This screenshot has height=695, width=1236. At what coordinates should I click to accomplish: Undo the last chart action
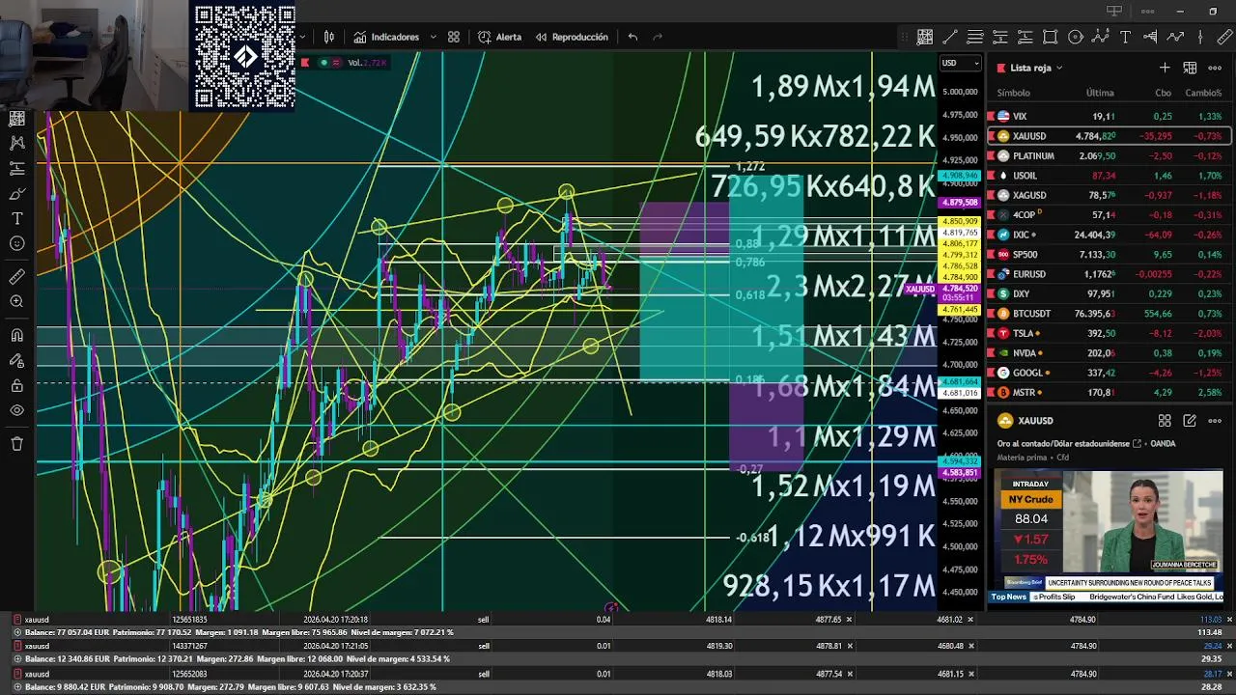pos(632,37)
